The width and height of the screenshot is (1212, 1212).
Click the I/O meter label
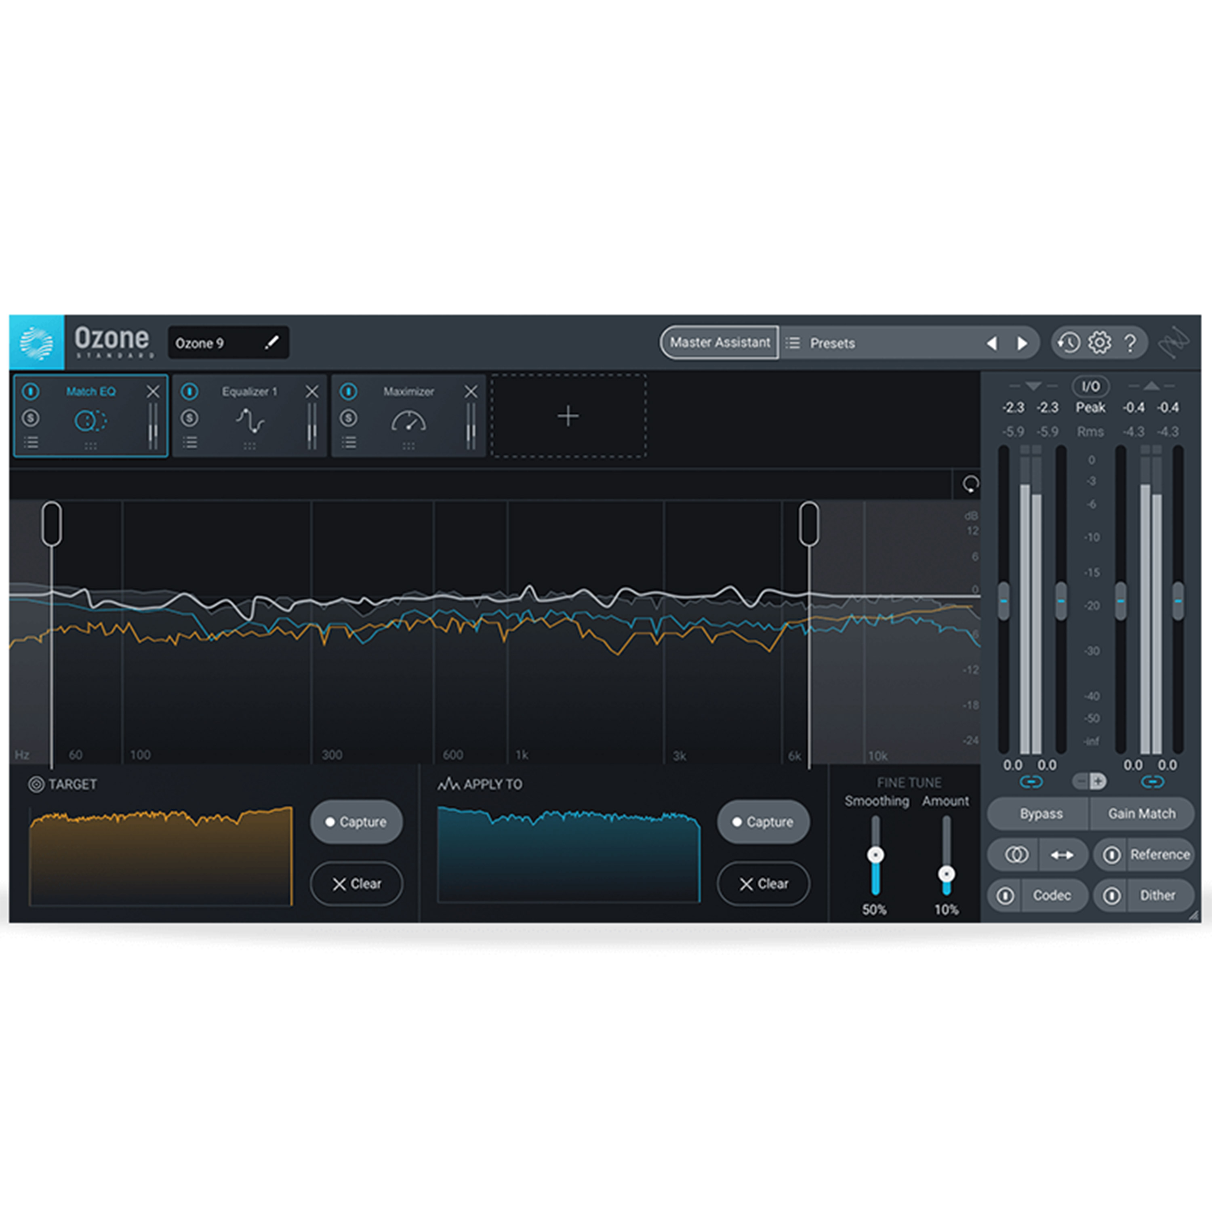pyautogui.click(x=1090, y=387)
